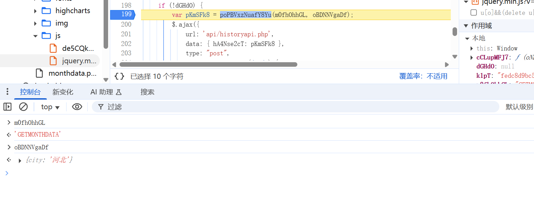Viewport: 534px width, 223px height.
Task: Click the scroll-down arrow of code pane
Action: [455, 56]
